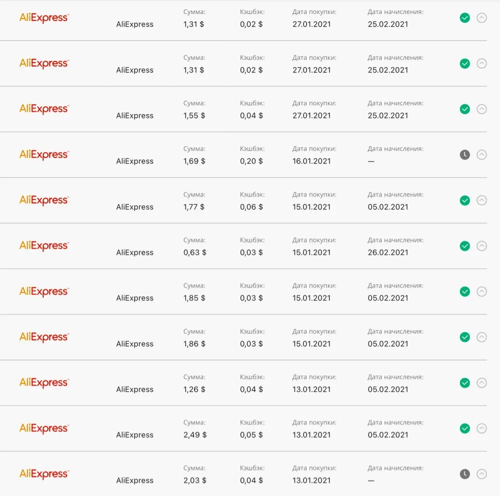Collapse the chevron on the 1,86 $ row
The width and height of the screenshot is (500, 496).
tap(481, 337)
